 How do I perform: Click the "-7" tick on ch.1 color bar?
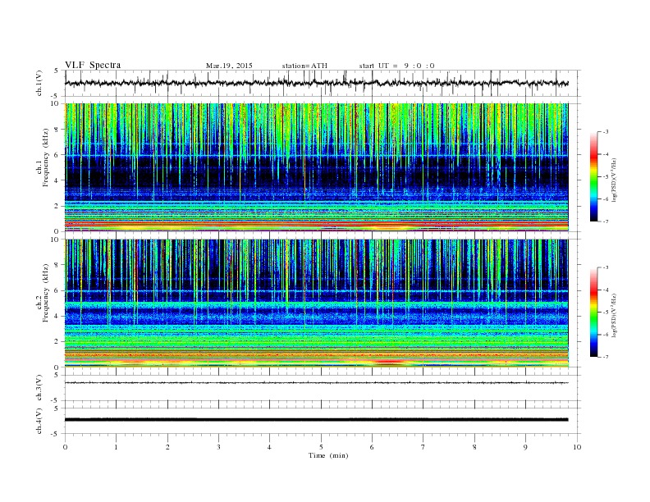[x=606, y=221]
